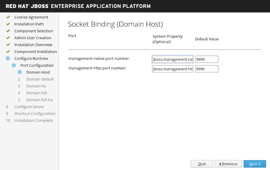Select the Component Selection step
Screen dimensions: 270x170
pyautogui.click(x=33, y=31)
